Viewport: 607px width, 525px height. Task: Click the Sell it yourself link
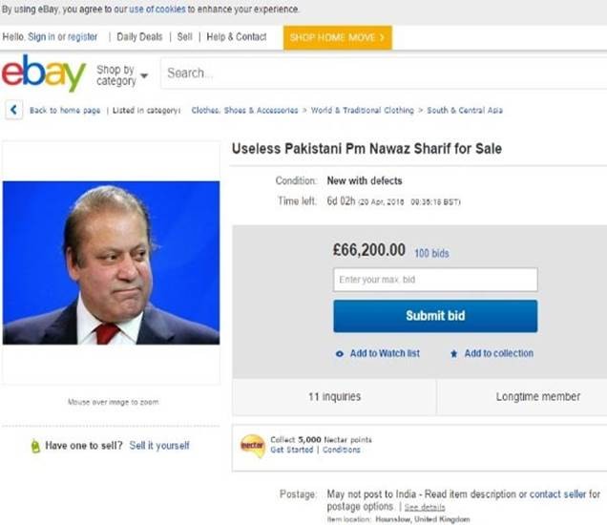[x=159, y=446]
